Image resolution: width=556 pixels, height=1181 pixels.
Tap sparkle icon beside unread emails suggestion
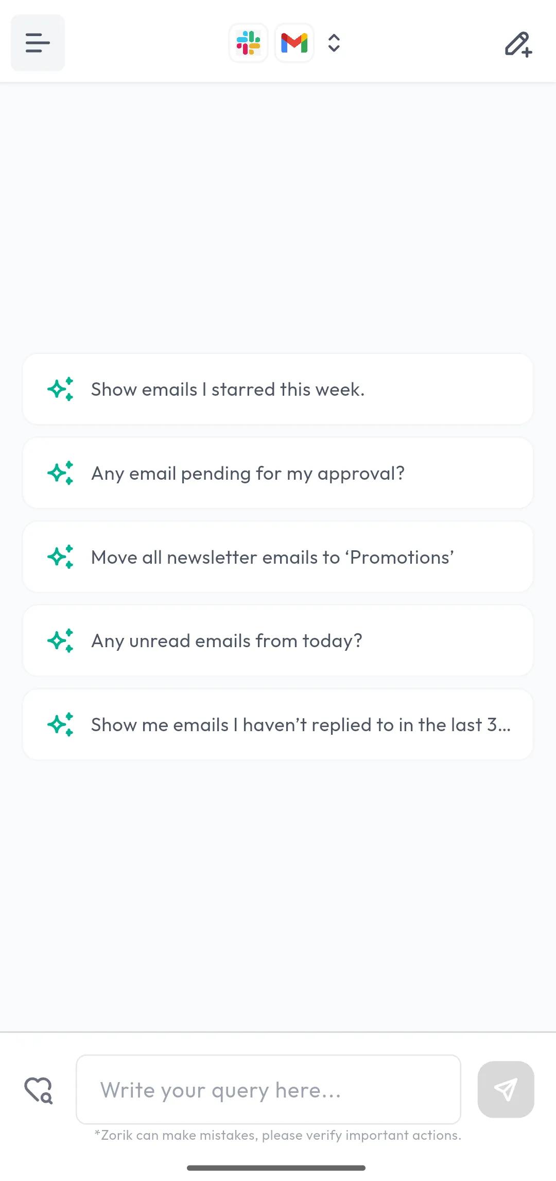60,641
